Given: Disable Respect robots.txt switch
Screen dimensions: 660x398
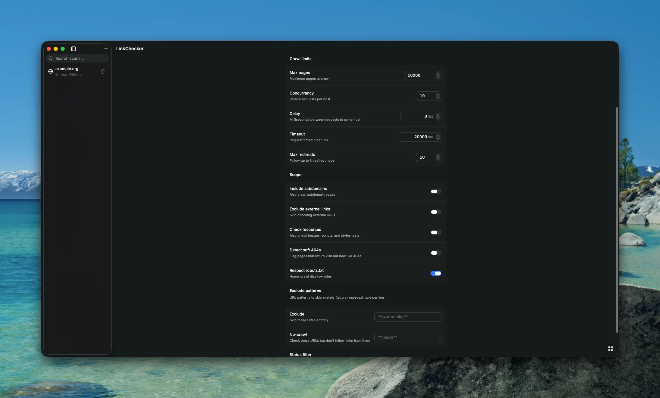Looking at the screenshot, I should coord(436,273).
